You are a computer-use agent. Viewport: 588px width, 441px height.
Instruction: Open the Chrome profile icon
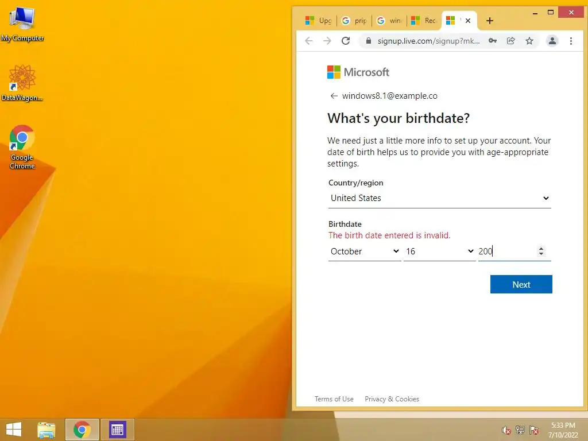tap(552, 41)
